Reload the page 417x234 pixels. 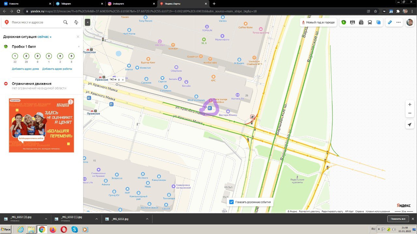[x=18, y=11]
